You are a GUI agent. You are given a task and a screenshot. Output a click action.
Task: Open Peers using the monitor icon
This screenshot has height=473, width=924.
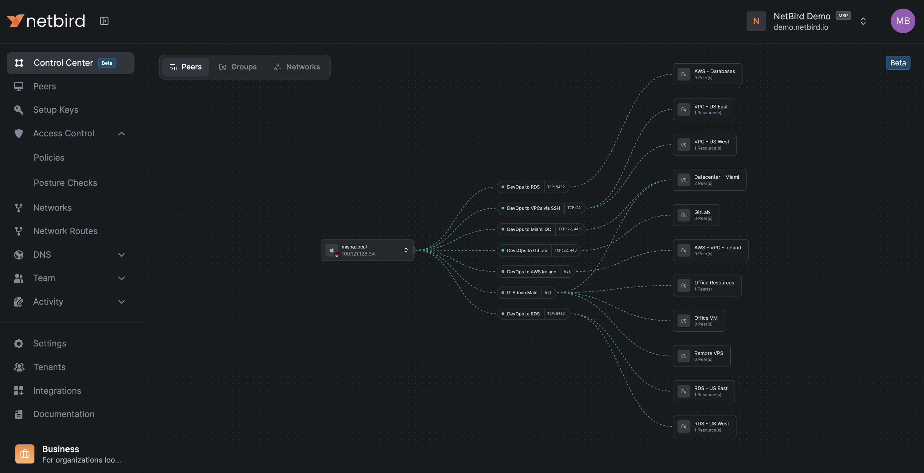point(19,86)
